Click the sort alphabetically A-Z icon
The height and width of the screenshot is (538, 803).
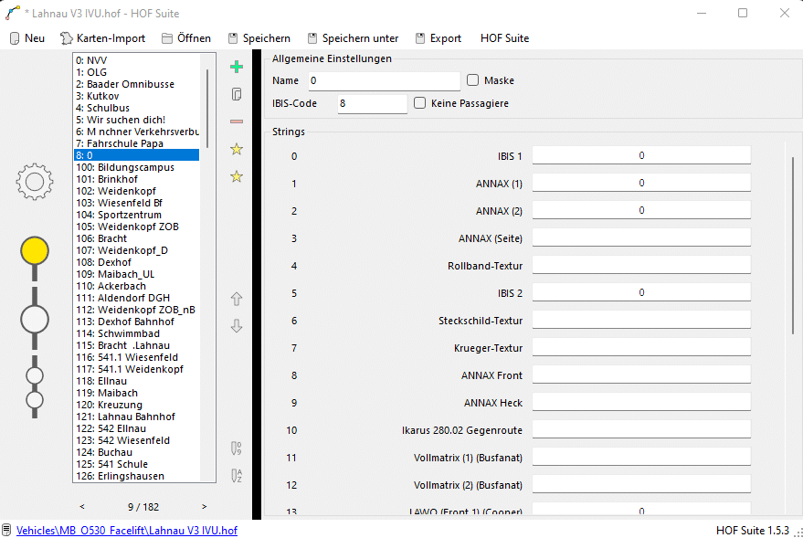click(237, 475)
